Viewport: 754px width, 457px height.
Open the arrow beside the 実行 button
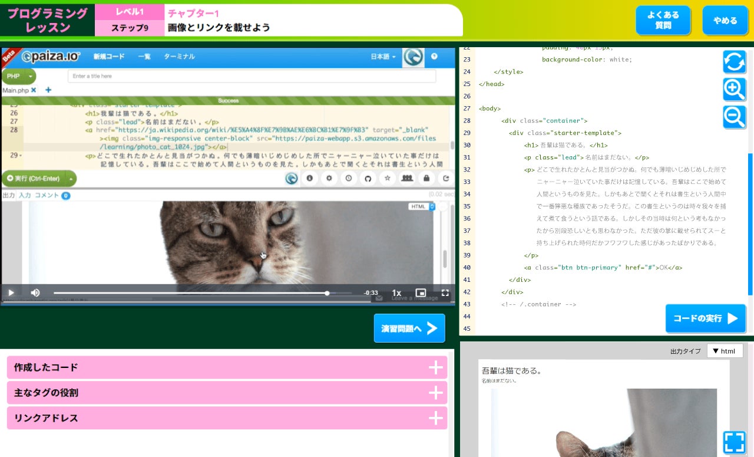tap(71, 178)
